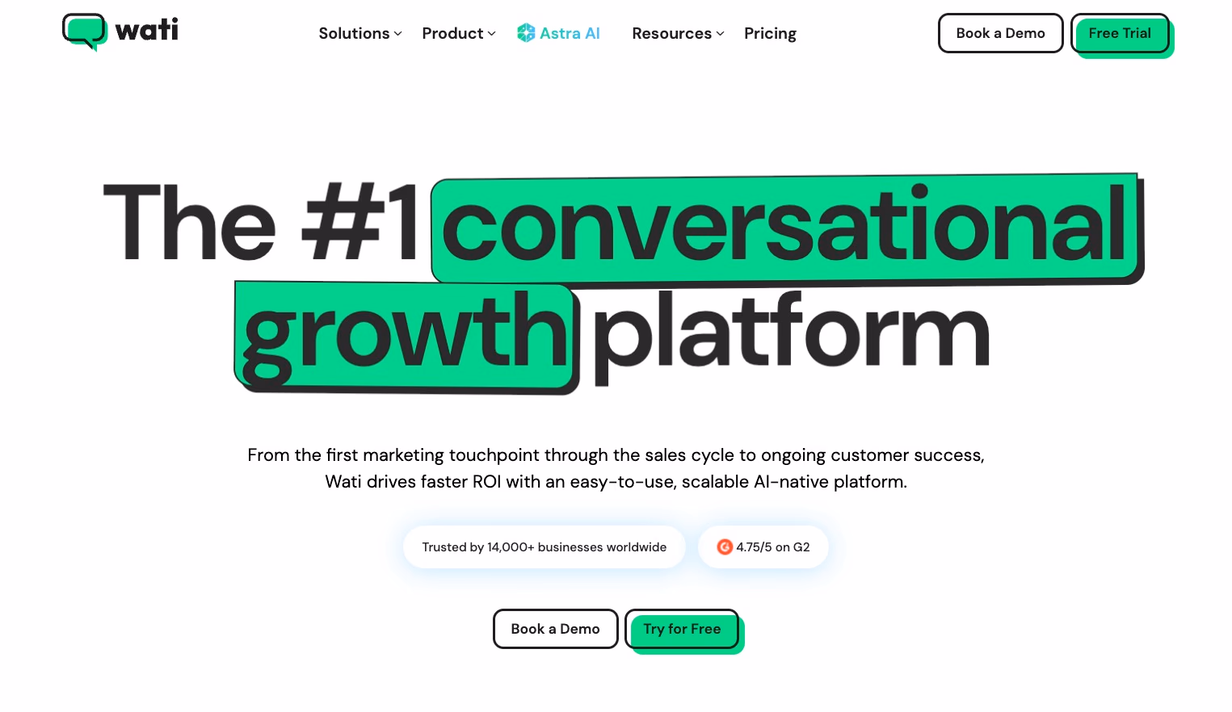Start the Free Trial
The height and width of the screenshot is (712, 1232).
tap(1120, 33)
